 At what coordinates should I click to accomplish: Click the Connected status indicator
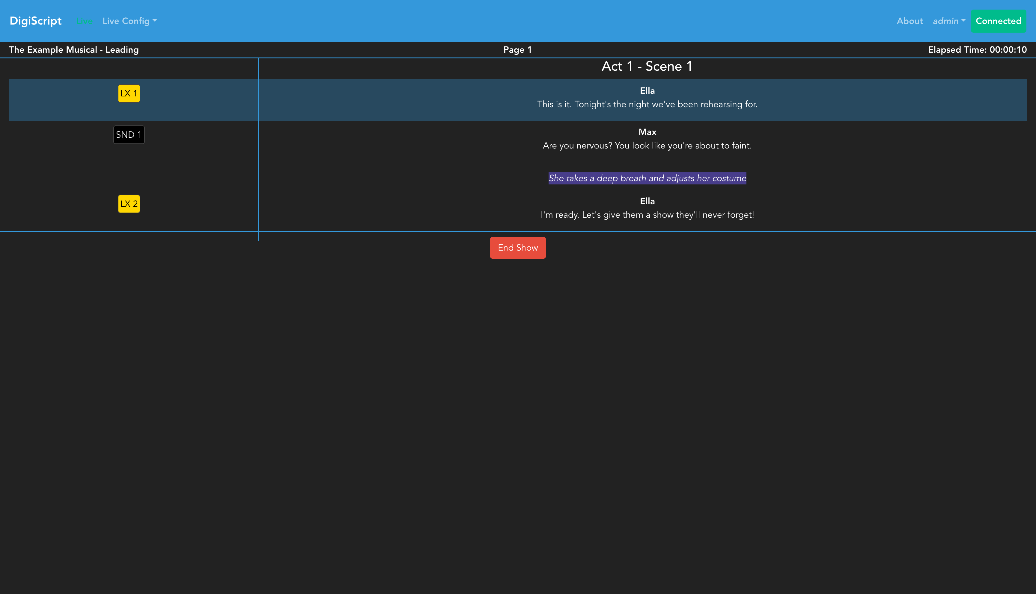click(998, 21)
